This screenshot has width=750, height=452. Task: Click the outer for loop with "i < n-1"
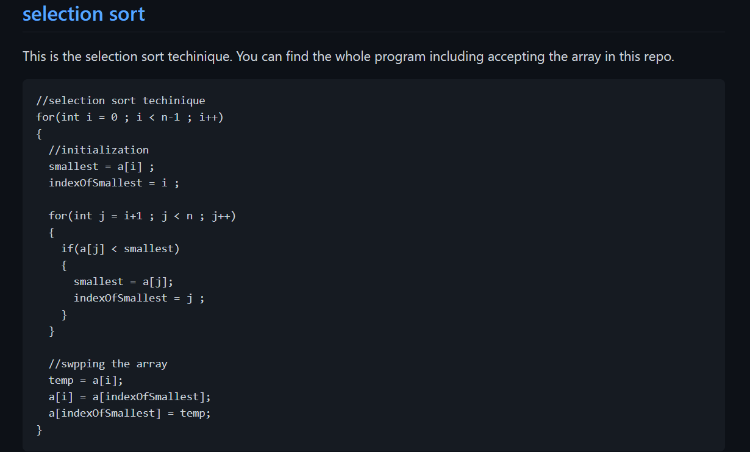pos(130,117)
